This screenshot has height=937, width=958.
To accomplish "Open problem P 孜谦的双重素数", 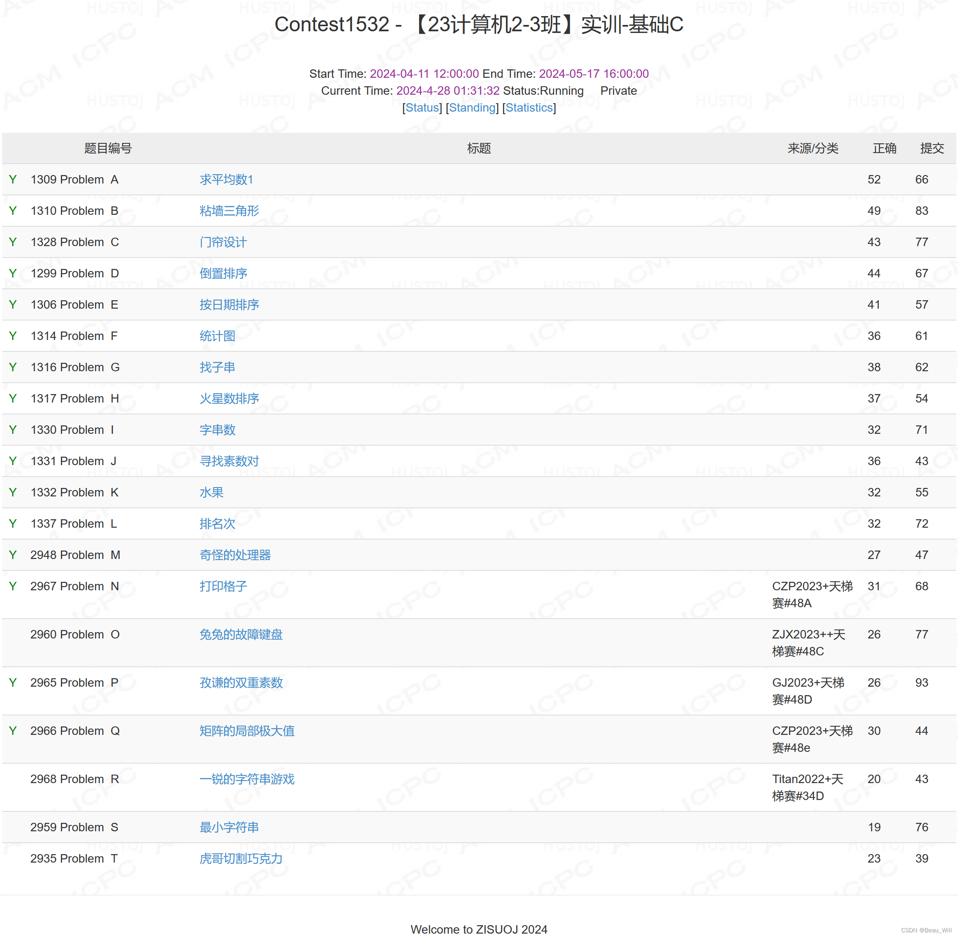I will click(241, 682).
